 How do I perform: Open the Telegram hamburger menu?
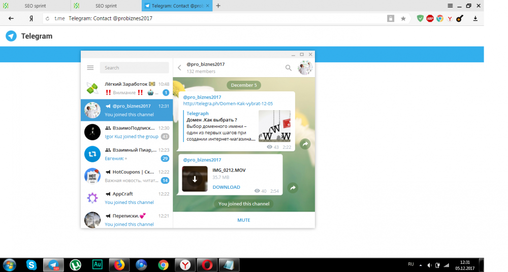tap(90, 67)
